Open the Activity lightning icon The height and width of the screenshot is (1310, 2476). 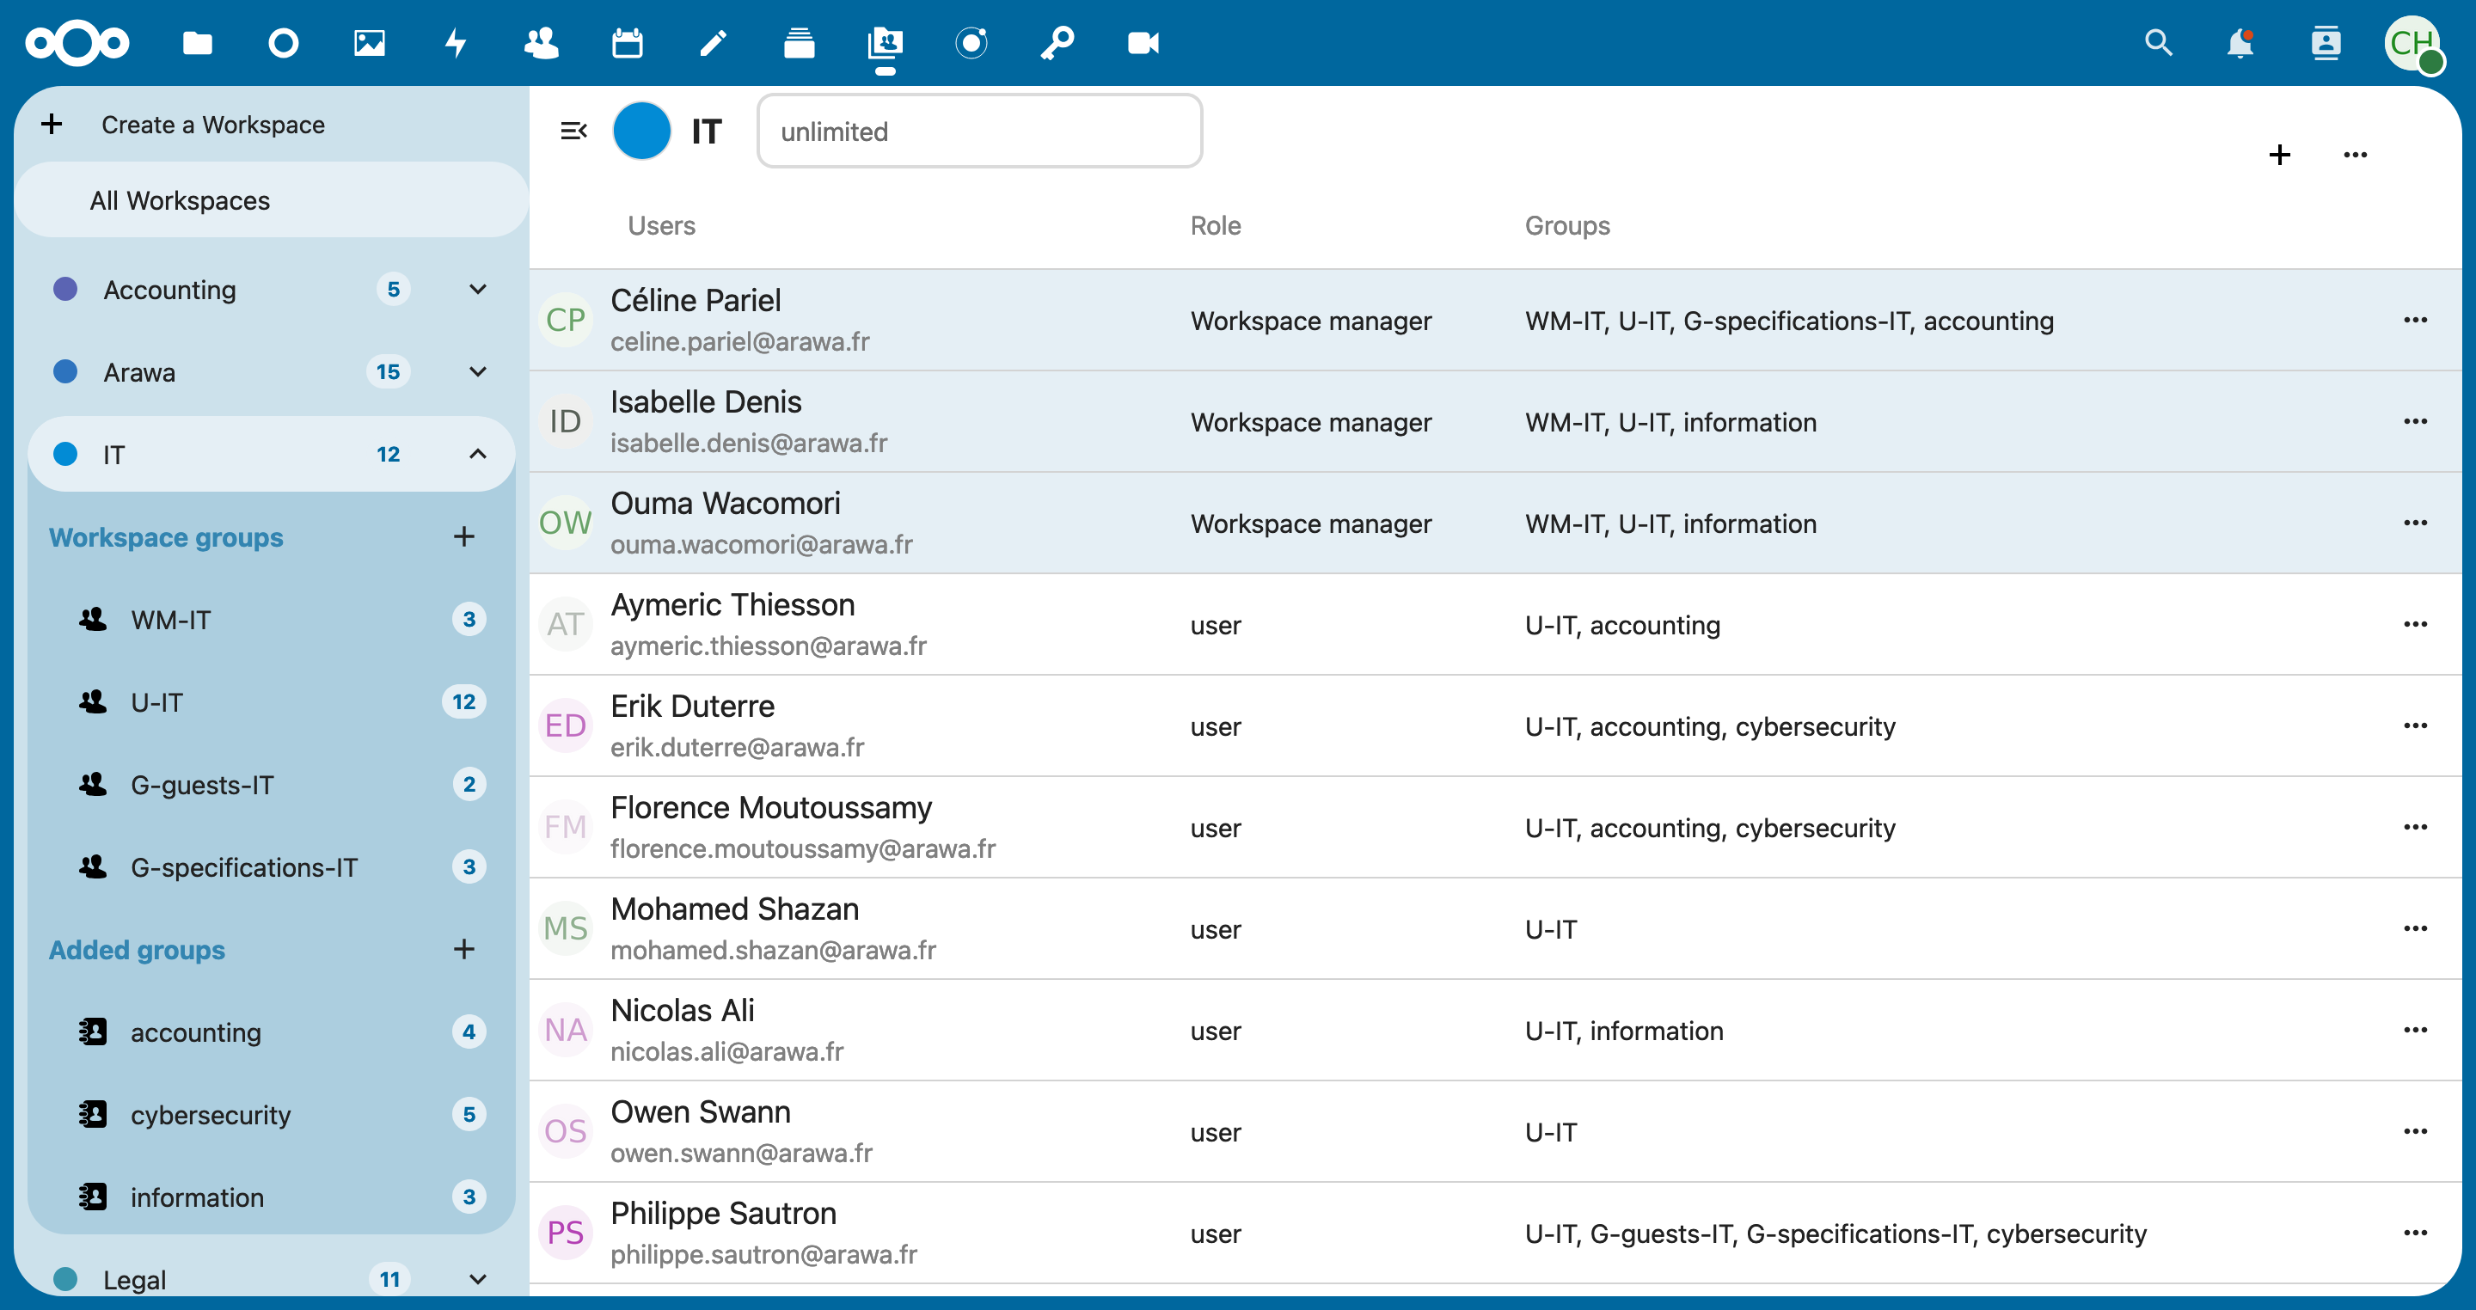point(456,43)
